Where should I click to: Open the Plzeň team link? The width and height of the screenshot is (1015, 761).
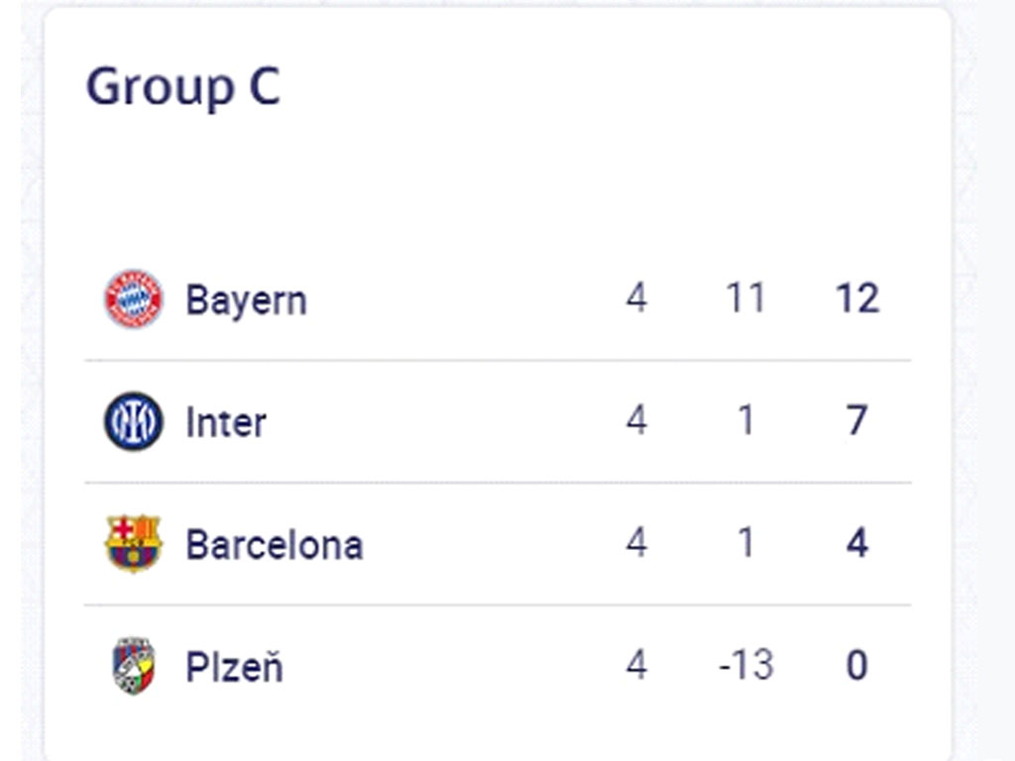[234, 667]
